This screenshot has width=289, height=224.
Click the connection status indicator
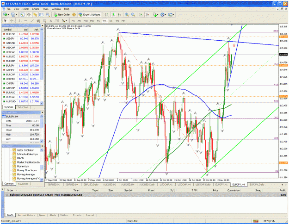point(255,221)
